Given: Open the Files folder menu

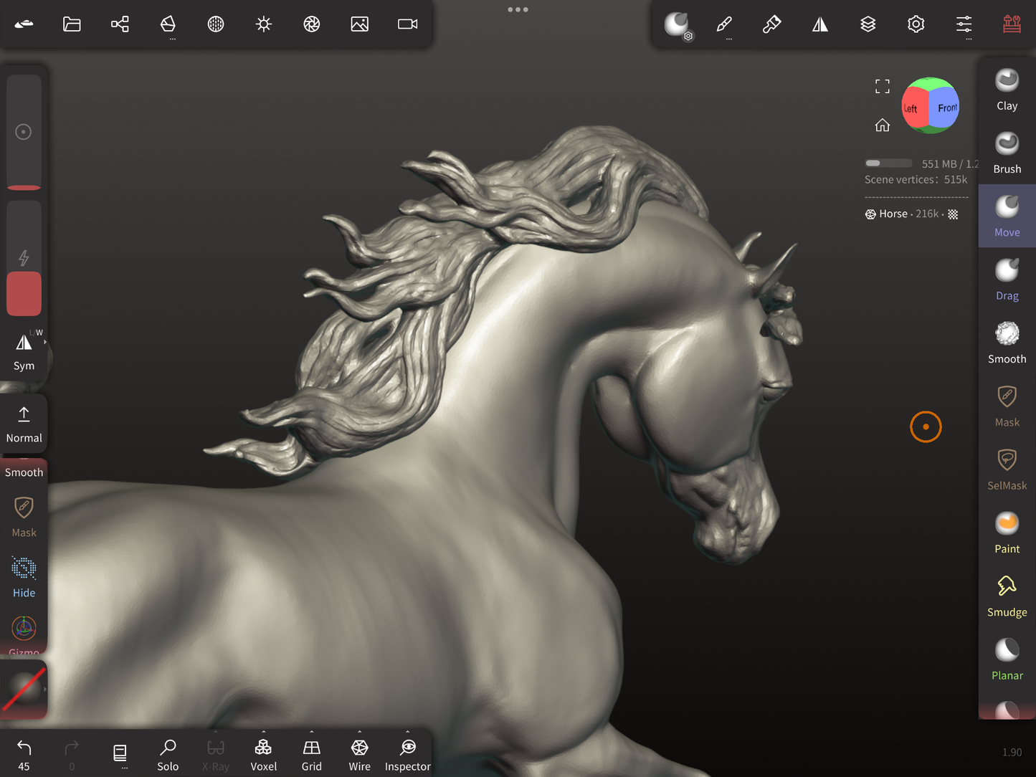Looking at the screenshot, I should (72, 24).
